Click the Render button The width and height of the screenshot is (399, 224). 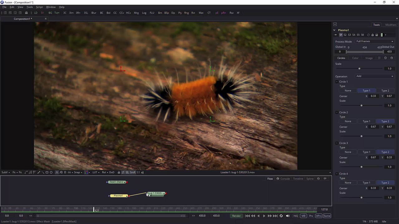236,216
